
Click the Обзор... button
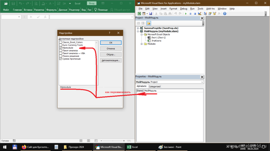click(x=111, y=54)
